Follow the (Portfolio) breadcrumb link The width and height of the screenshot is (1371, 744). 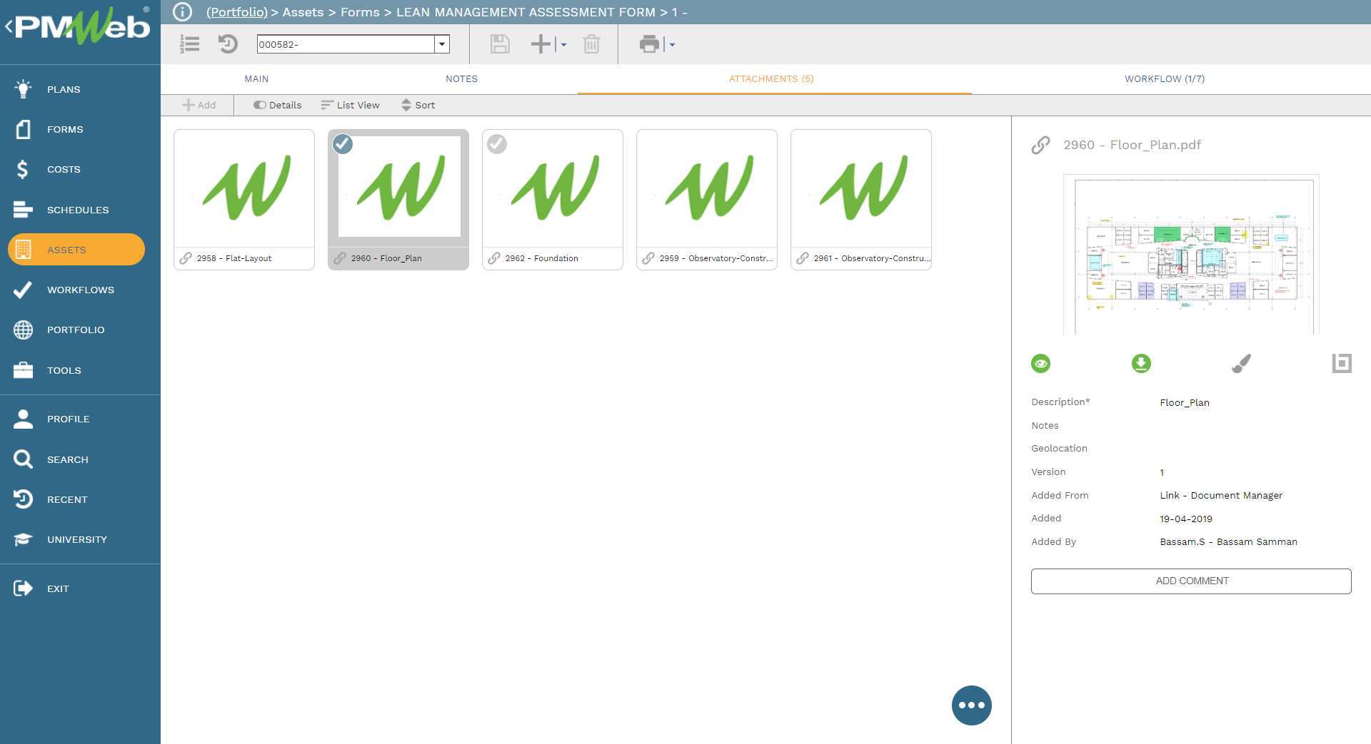236,12
